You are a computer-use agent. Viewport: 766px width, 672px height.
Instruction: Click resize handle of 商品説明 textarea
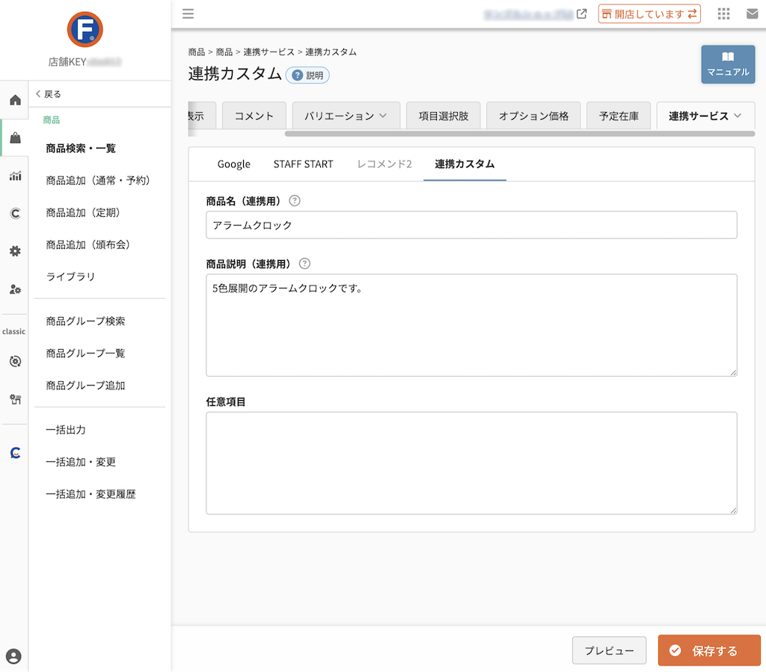(733, 372)
